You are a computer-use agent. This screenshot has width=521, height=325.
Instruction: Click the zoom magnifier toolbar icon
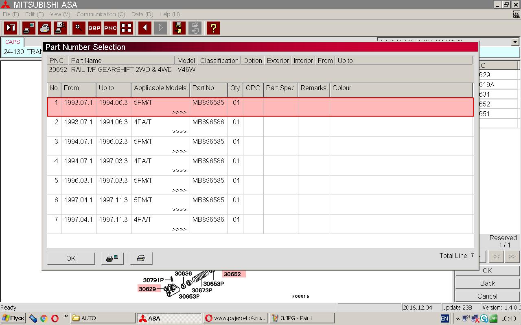coord(79,28)
